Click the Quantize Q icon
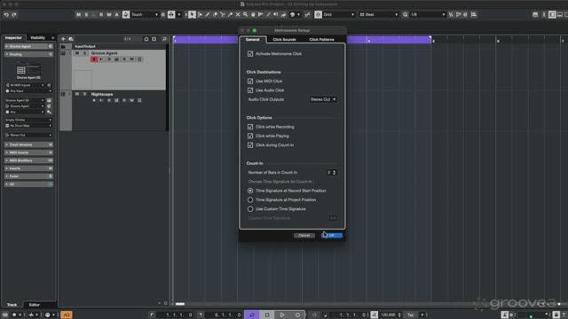The width and height of the screenshot is (568, 319). point(405,14)
